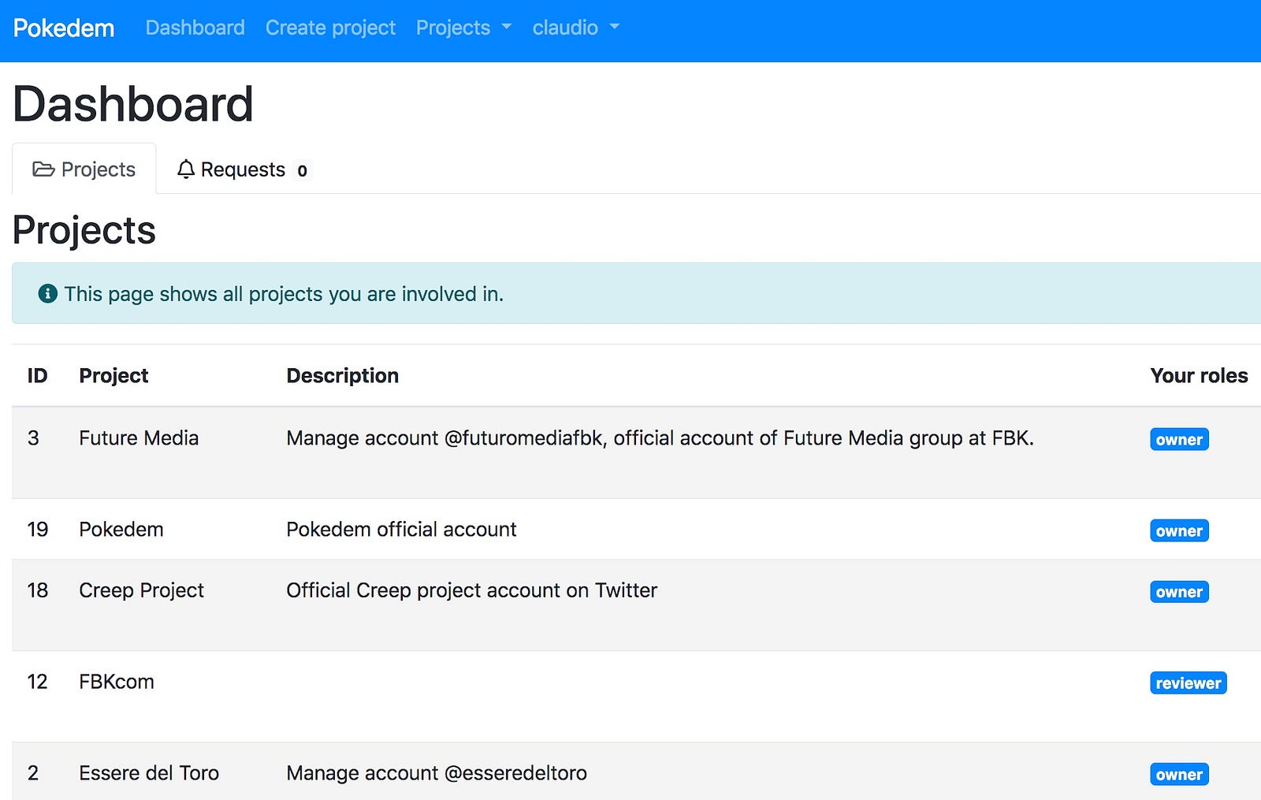This screenshot has height=800, width=1261.
Task: Go to Dashboard in the navbar
Action: click(195, 28)
